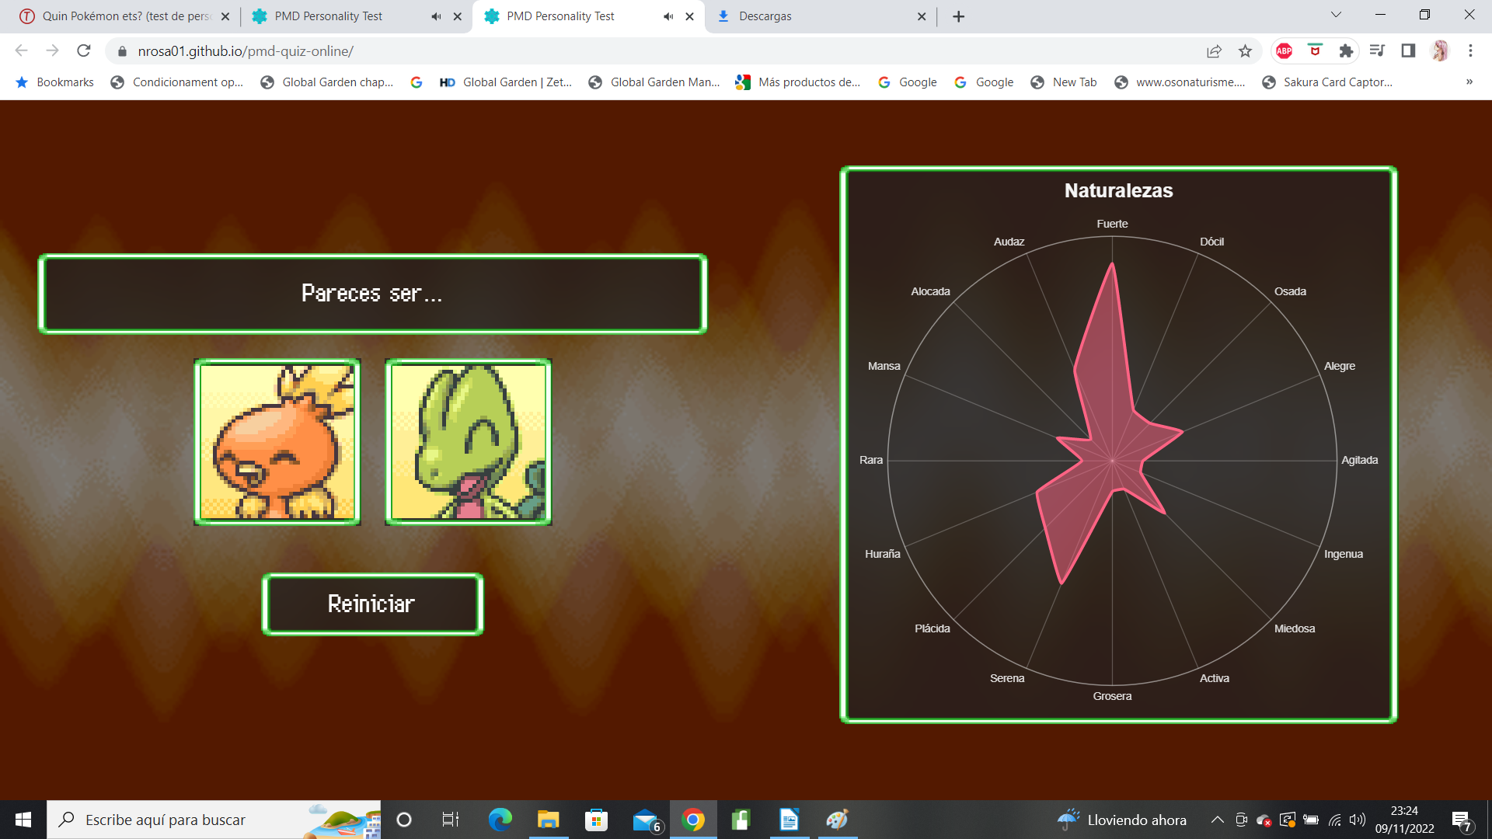1492x839 pixels.
Task: Reload the current page
Action: point(84,50)
